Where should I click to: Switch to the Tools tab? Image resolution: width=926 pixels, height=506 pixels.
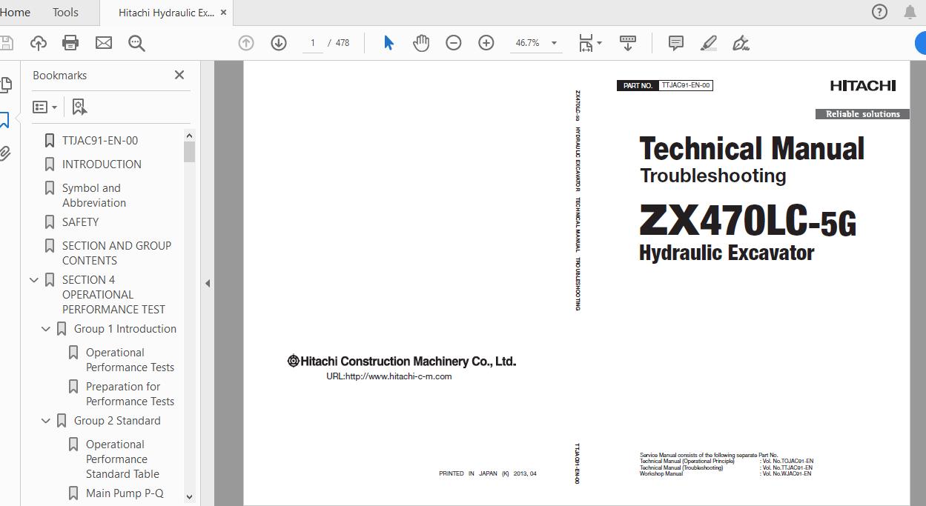[x=65, y=12]
